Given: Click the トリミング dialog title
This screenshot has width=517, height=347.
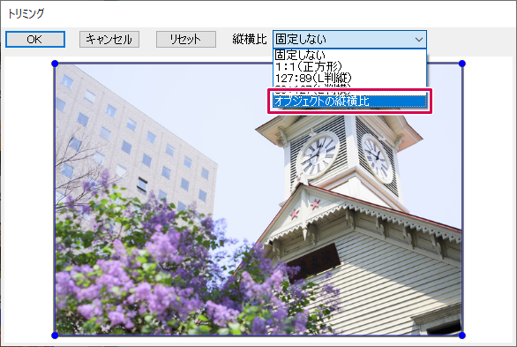Looking at the screenshot, I should (x=26, y=13).
